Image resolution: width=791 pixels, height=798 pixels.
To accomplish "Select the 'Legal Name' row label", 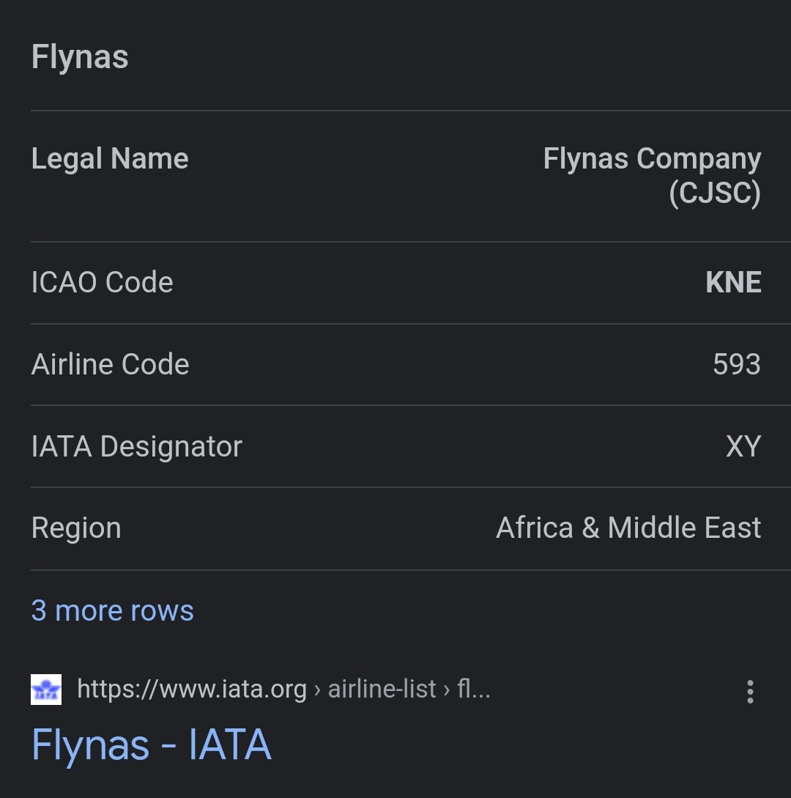I will coord(110,159).
